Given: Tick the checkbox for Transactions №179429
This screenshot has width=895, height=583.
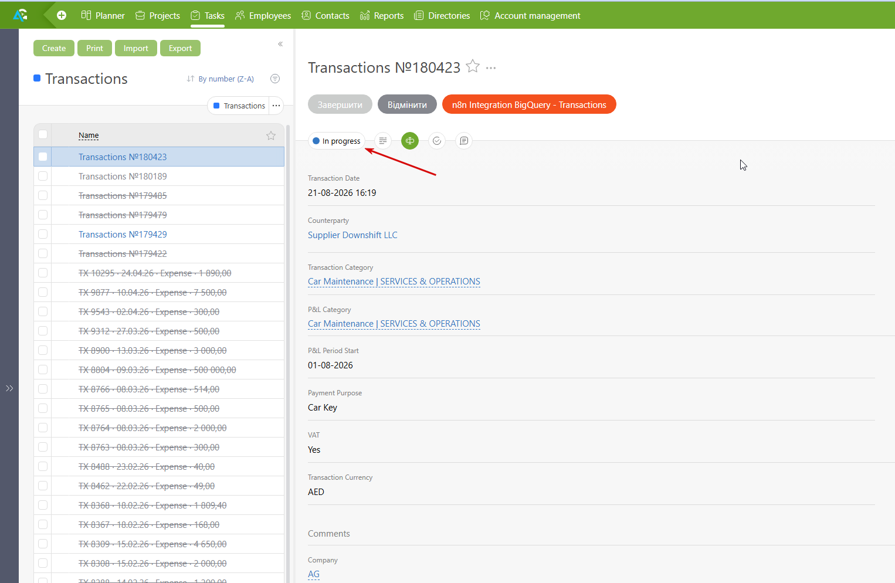Looking at the screenshot, I should pos(43,234).
